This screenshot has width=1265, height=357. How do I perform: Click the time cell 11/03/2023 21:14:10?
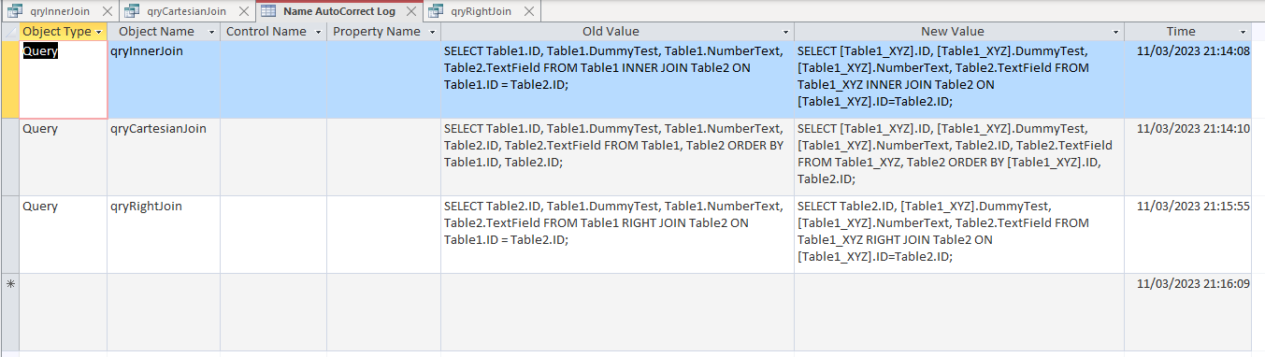point(1188,157)
